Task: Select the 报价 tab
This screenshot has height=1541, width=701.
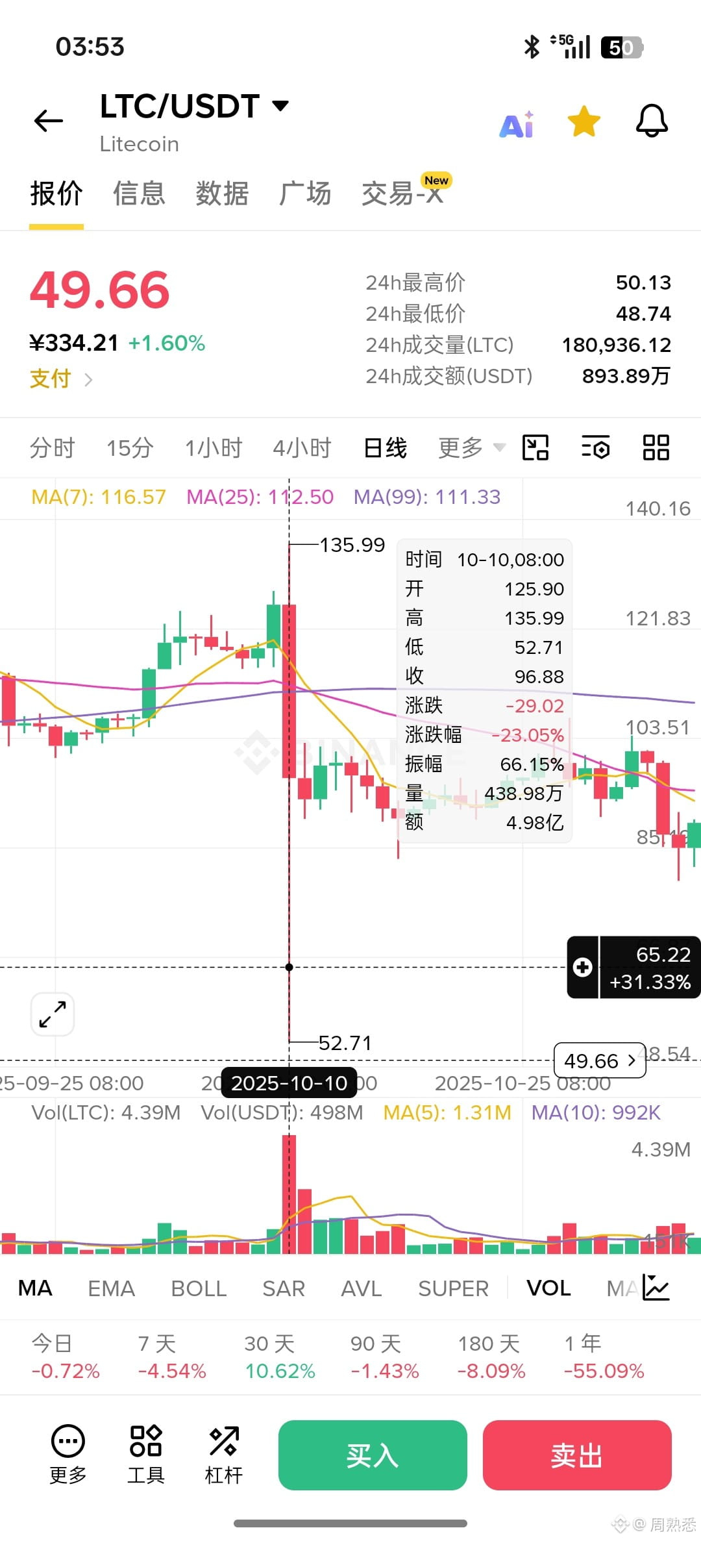Action: tap(56, 194)
